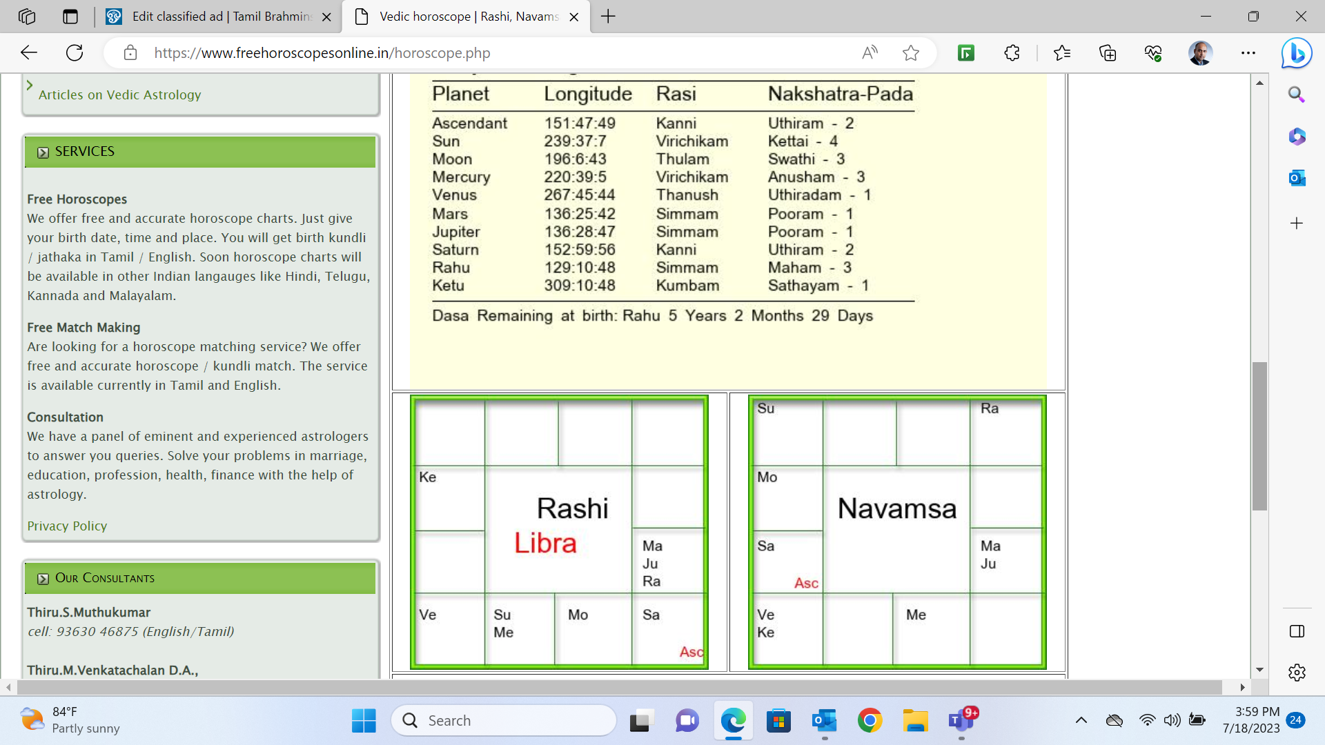Click the sidebar search magnifier icon
Screen dimensions: 1325x745
pos(1297,95)
